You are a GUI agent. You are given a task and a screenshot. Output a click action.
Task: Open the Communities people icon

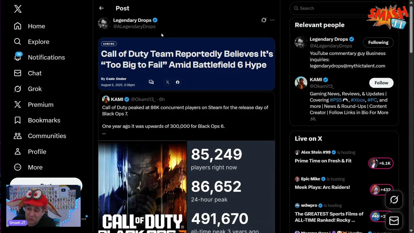(17, 136)
